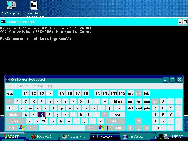Image resolution: width=188 pixels, height=141 pixels.
Task: Click the On-Screen Keyboard title bar icon
Action: [8, 80]
